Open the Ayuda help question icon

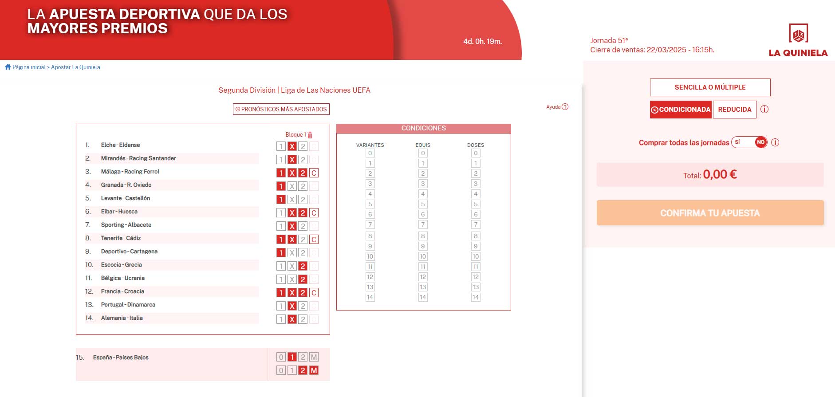565,107
